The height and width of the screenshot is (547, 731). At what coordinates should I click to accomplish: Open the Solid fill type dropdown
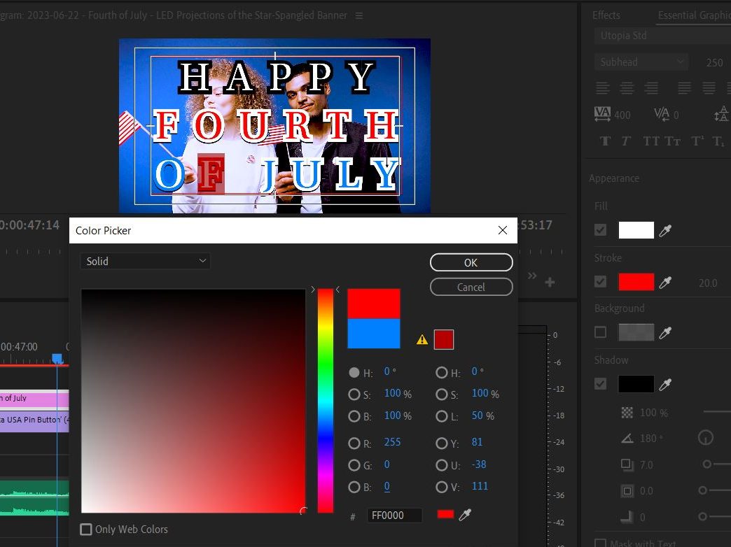(145, 262)
